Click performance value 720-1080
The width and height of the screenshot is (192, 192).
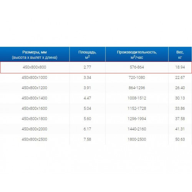click(137, 78)
